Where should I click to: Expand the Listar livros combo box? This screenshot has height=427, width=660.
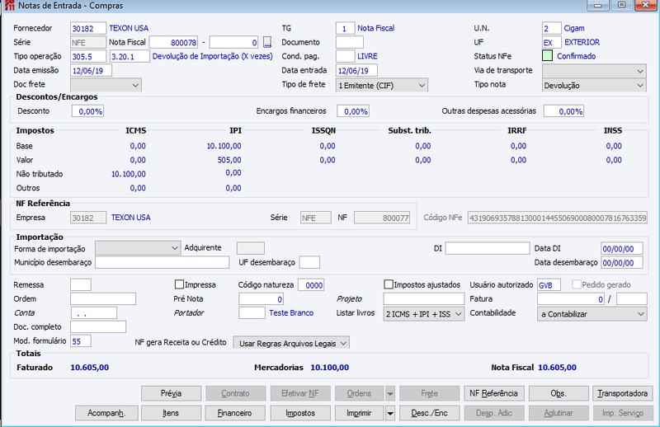pyautogui.click(x=424, y=314)
